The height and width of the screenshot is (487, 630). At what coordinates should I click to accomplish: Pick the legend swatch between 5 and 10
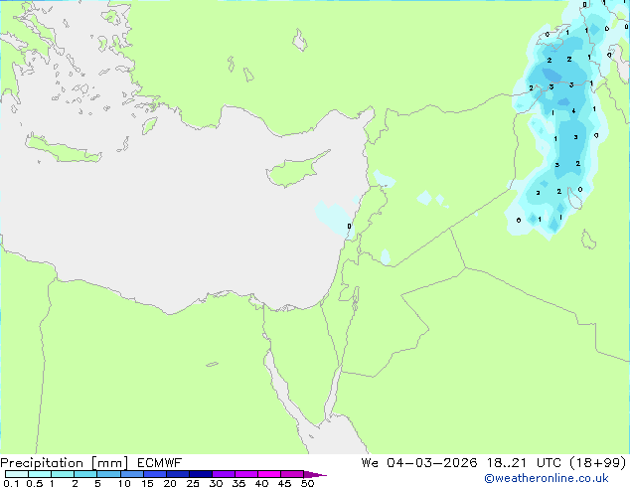108,474
